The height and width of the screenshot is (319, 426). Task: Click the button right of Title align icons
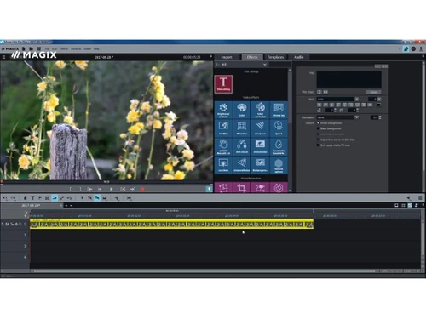373,92
